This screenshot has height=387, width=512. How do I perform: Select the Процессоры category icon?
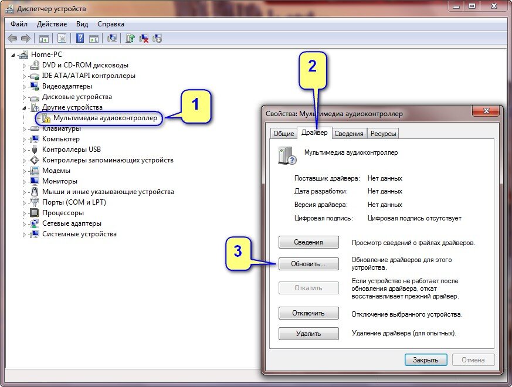click(x=34, y=213)
